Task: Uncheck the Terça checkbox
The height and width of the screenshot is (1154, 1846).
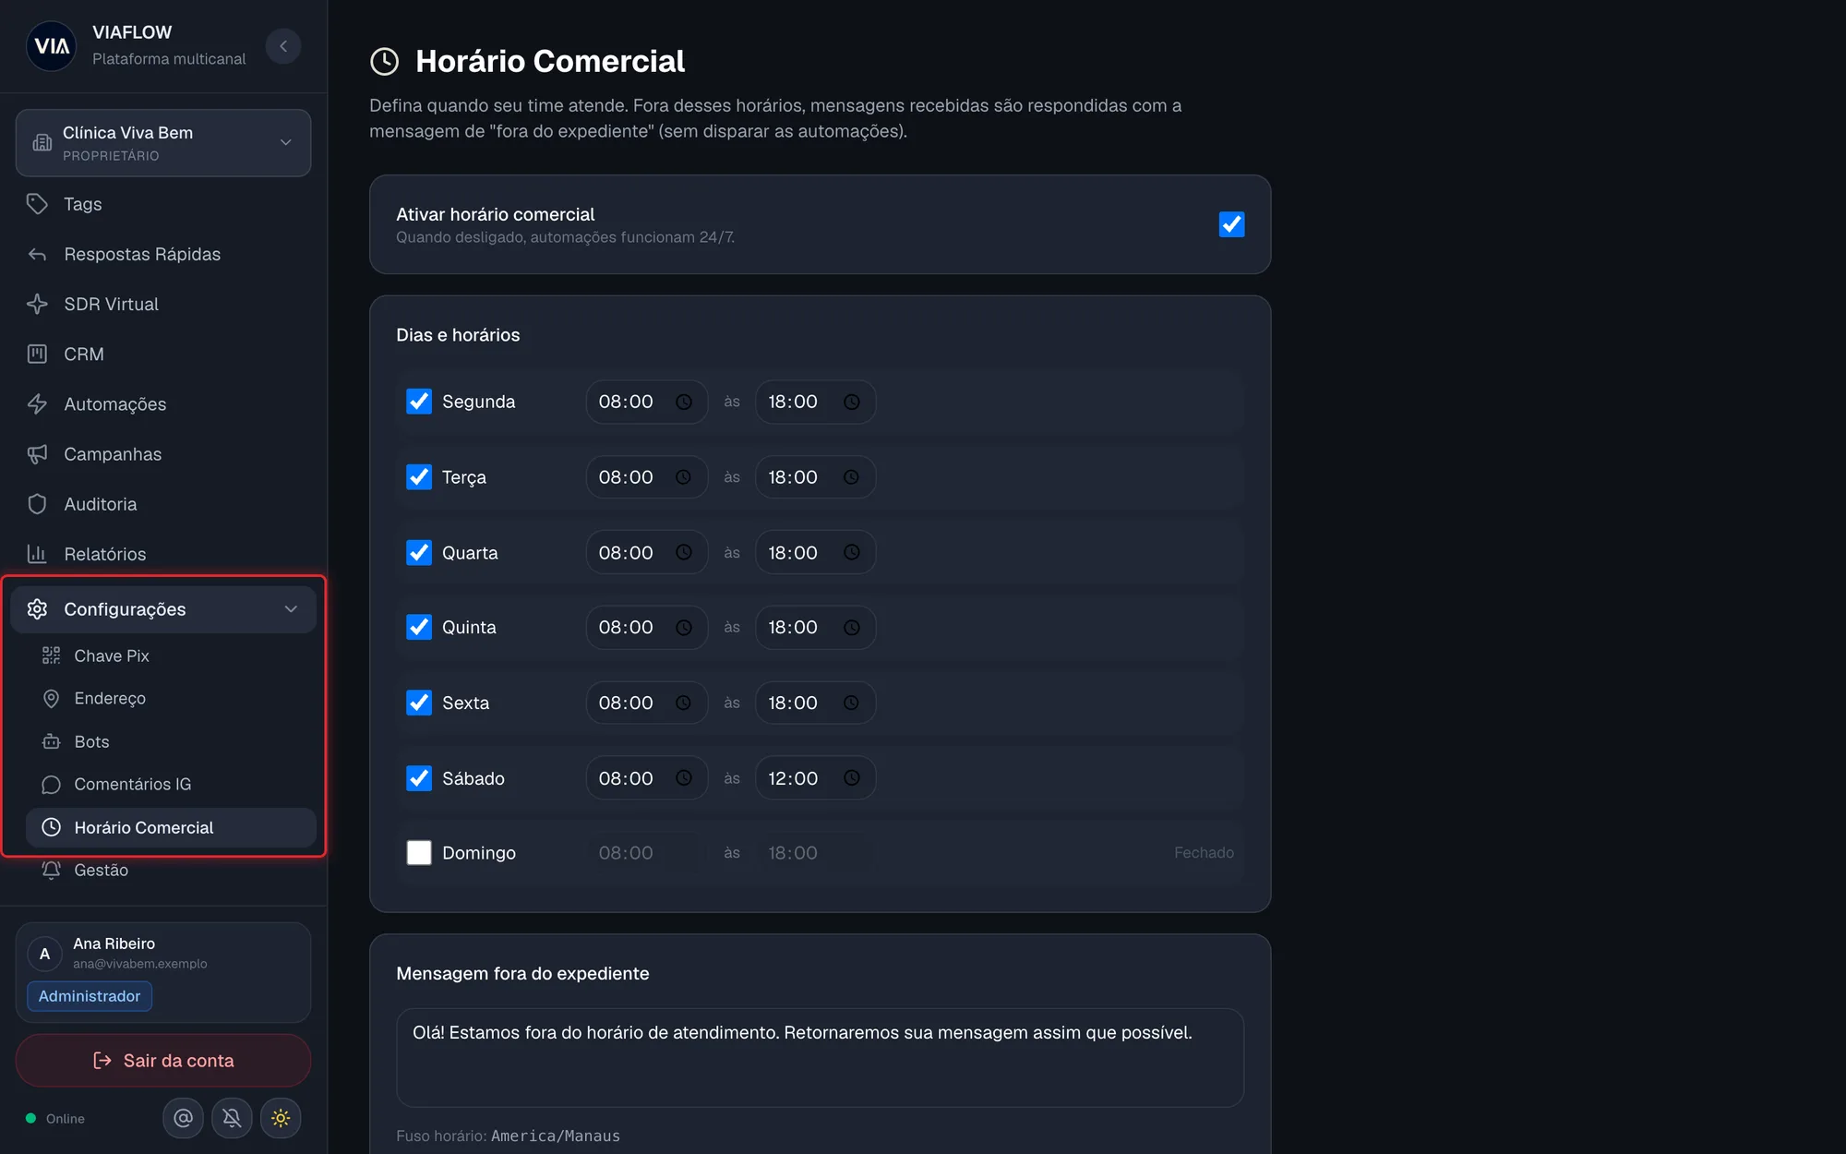Action: click(419, 477)
